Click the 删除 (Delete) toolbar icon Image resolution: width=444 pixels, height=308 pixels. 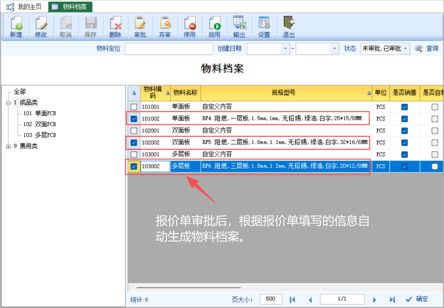(x=115, y=27)
